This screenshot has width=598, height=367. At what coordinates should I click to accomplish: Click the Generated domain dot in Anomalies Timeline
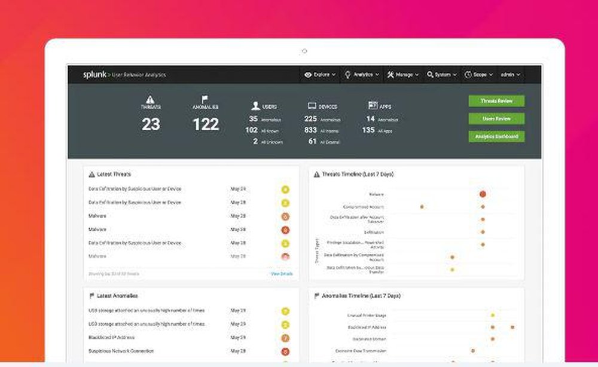tap(493, 339)
